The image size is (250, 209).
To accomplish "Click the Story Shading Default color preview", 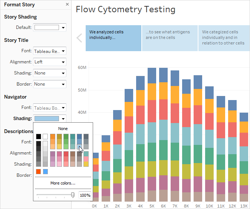I will click(x=47, y=27).
